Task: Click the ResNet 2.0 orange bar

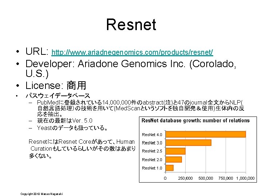Action: tap(174, 159)
